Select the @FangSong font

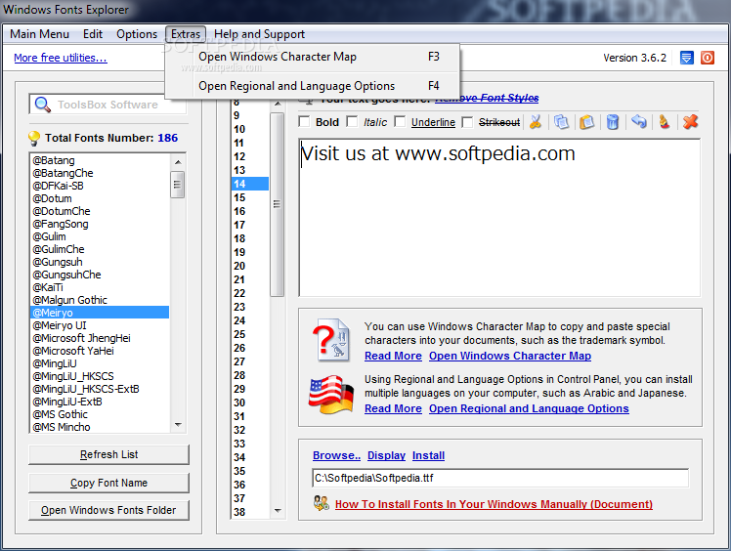100,224
